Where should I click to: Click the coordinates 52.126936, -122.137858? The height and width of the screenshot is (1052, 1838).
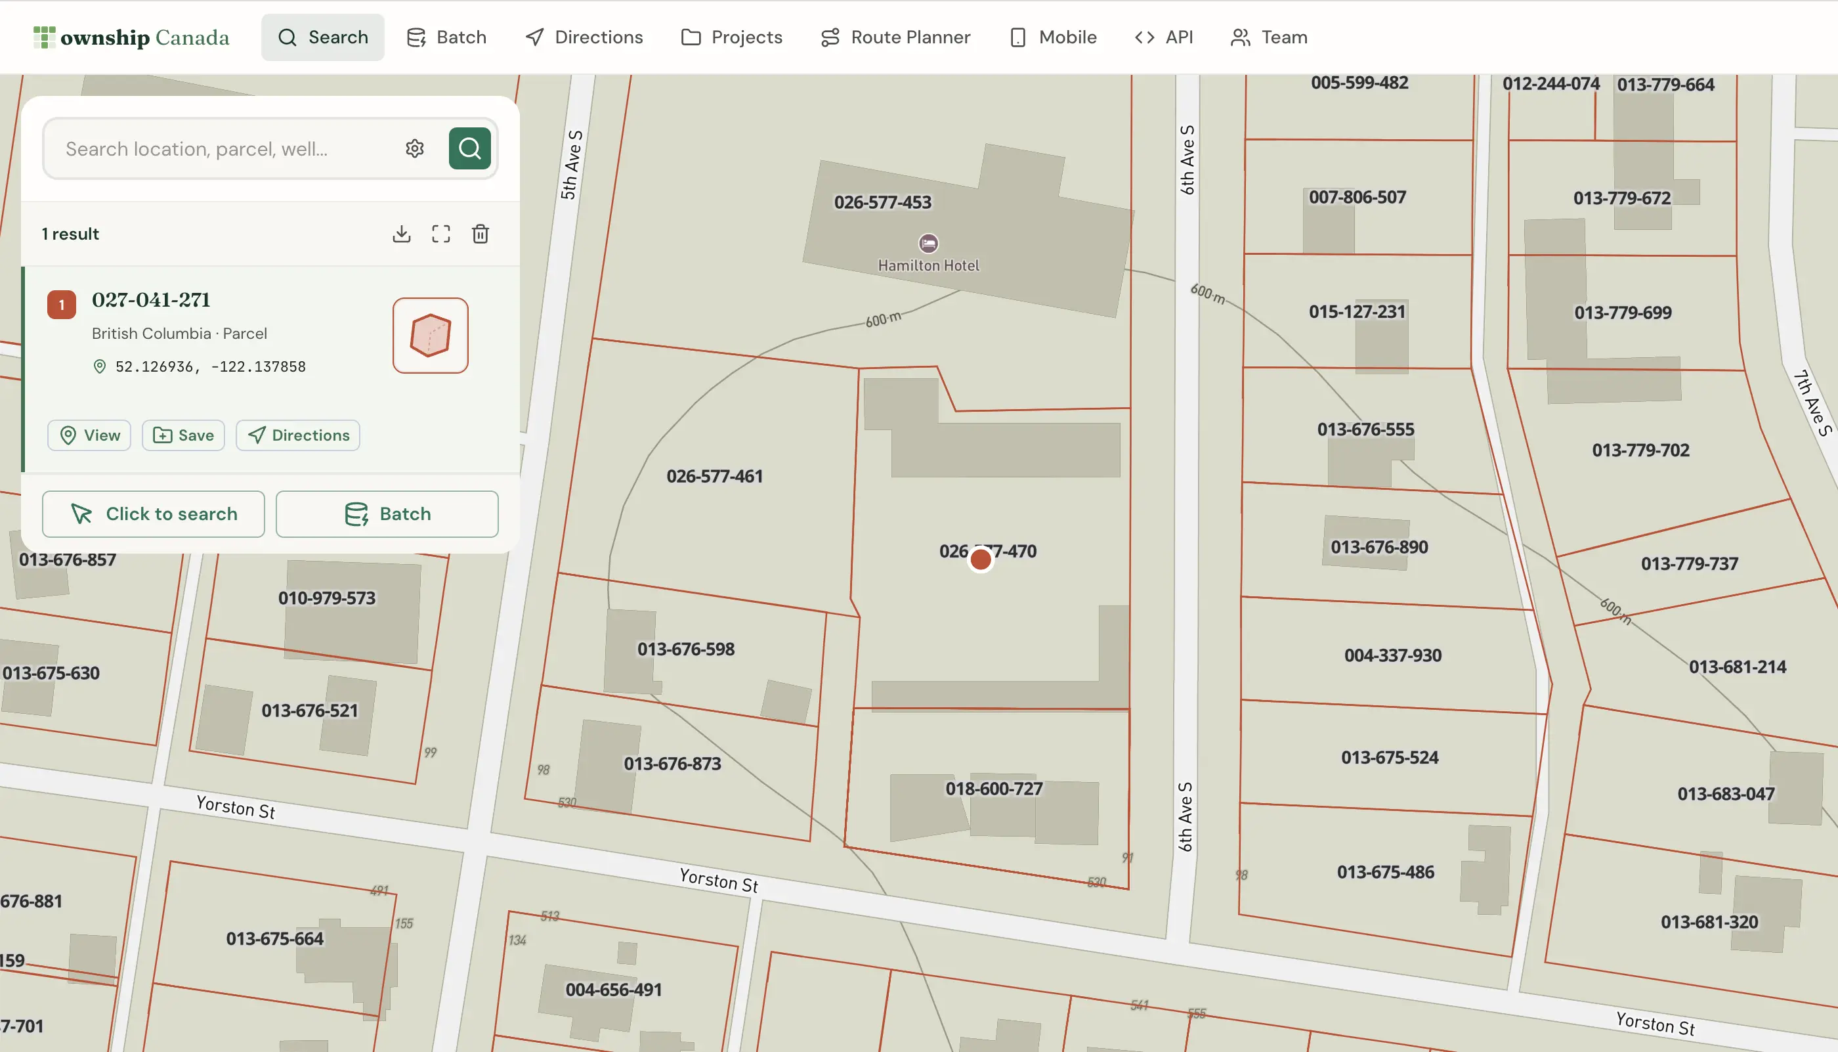click(x=211, y=366)
